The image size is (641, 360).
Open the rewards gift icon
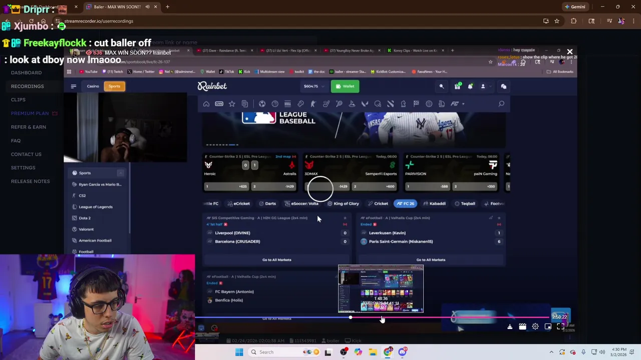[x=457, y=86]
